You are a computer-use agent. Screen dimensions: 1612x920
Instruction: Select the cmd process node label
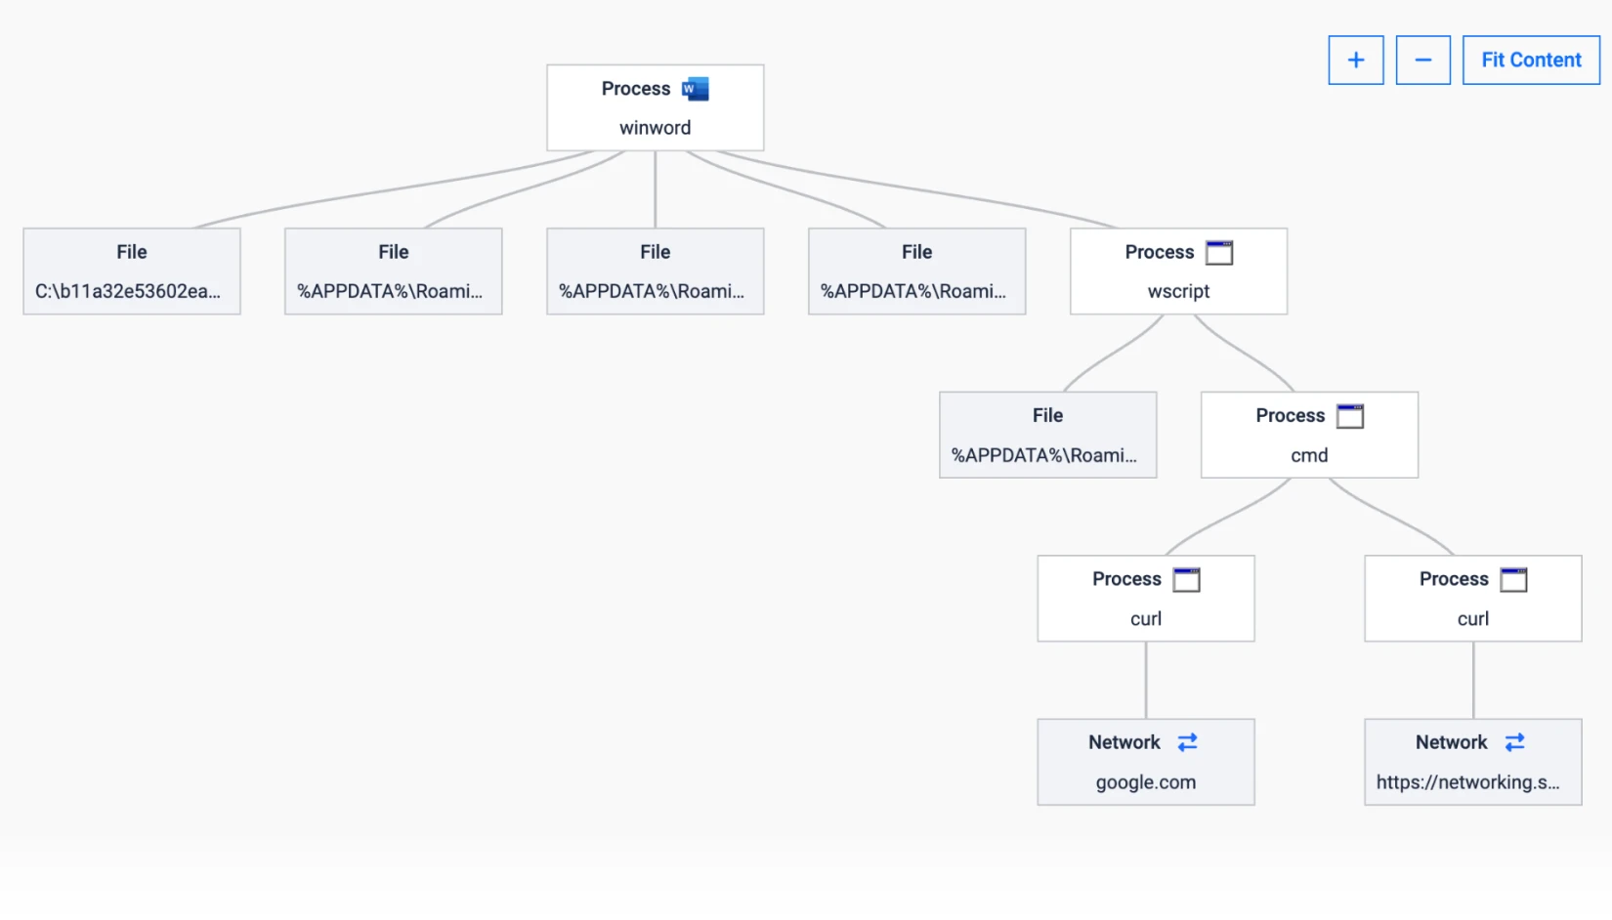1308,455
